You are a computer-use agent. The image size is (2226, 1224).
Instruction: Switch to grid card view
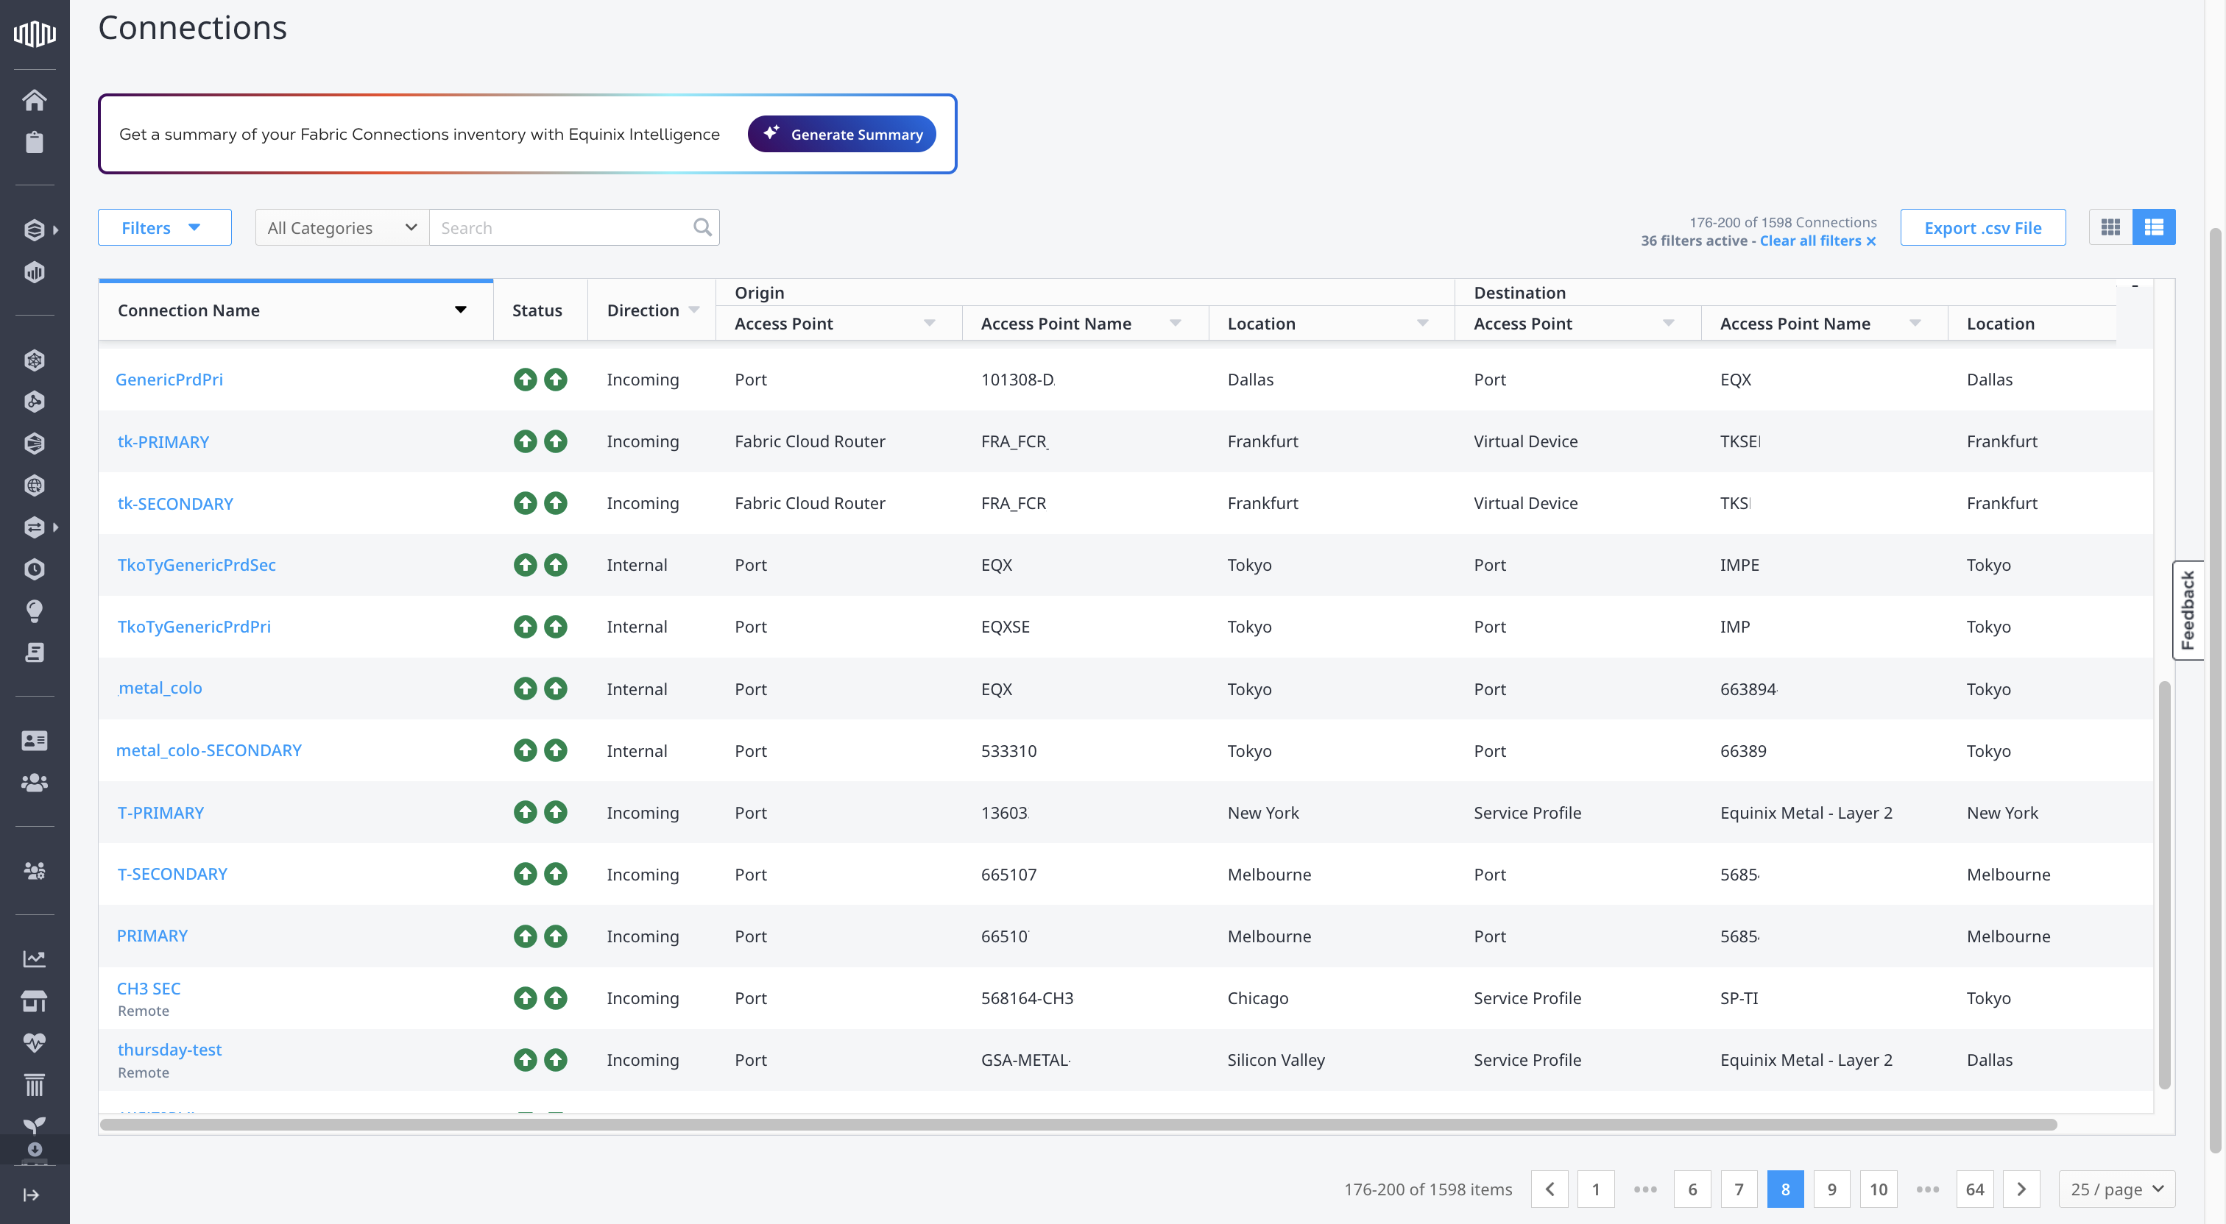coord(2110,227)
